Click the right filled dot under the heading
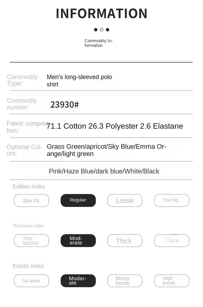 point(107,30)
